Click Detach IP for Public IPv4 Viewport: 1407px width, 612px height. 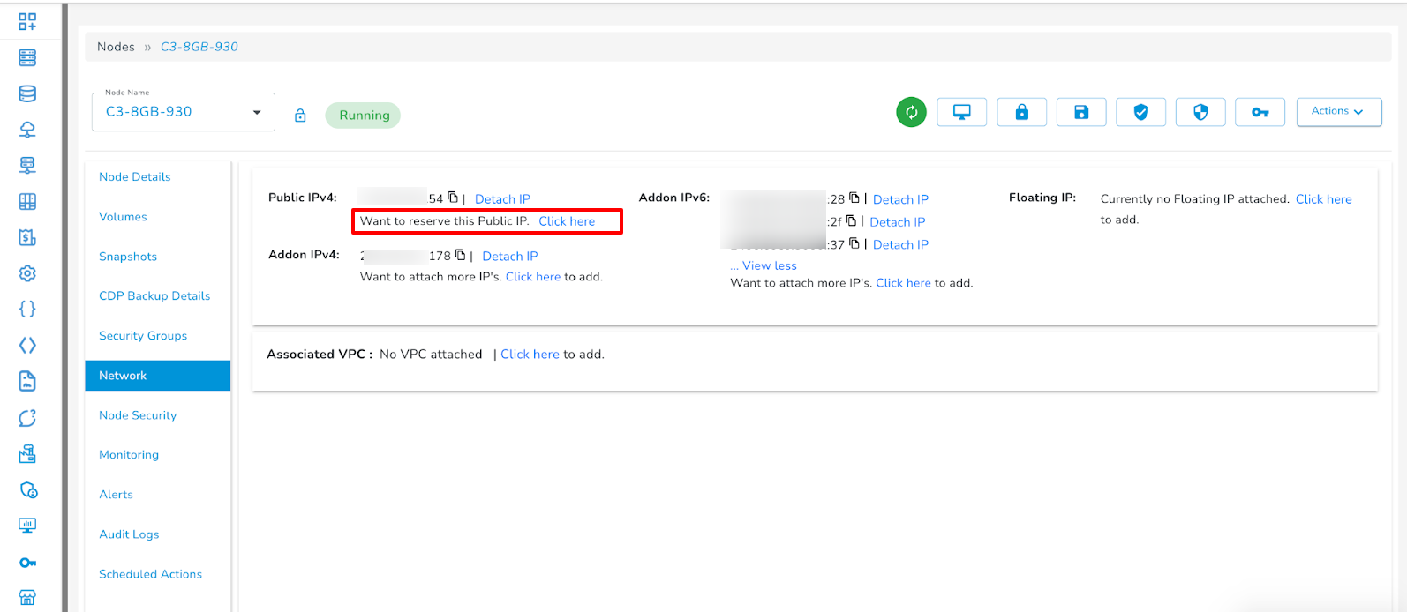[502, 199]
